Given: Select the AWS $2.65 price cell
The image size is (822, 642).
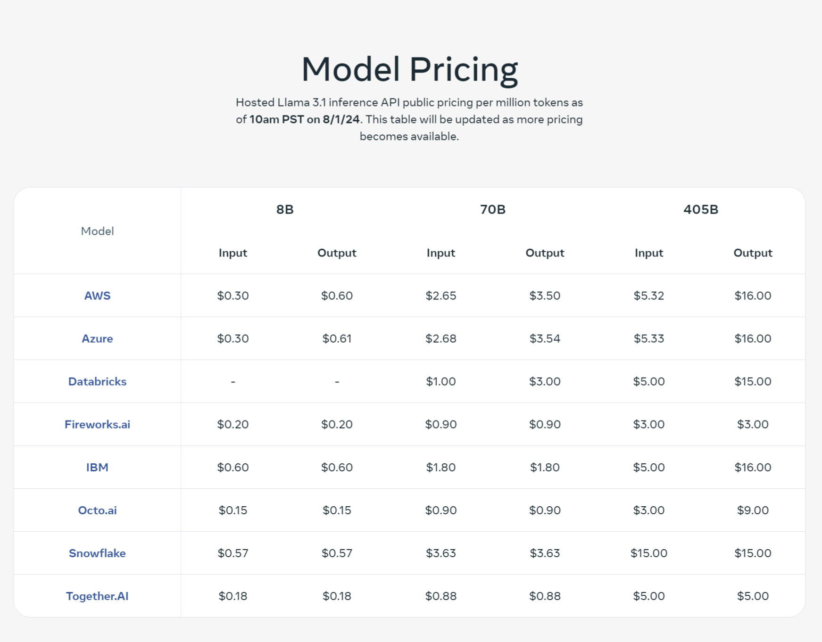Looking at the screenshot, I should pyautogui.click(x=441, y=296).
